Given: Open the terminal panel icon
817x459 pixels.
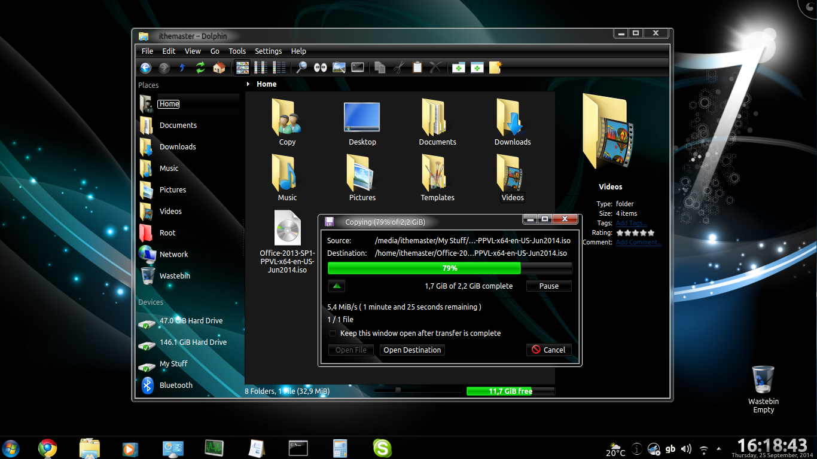Looking at the screenshot, I should [x=358, y=68].
